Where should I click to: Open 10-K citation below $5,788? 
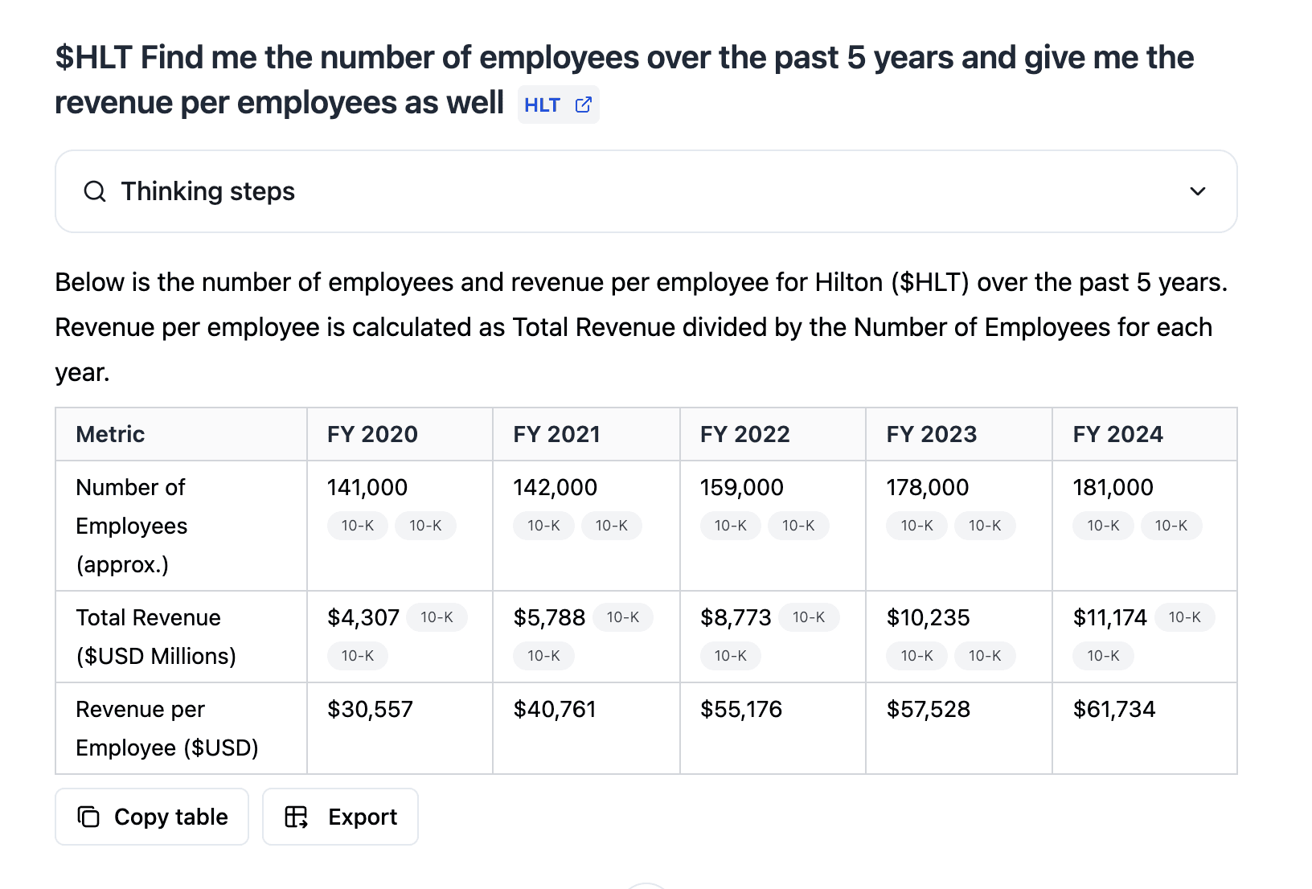(x=544, y=656)
